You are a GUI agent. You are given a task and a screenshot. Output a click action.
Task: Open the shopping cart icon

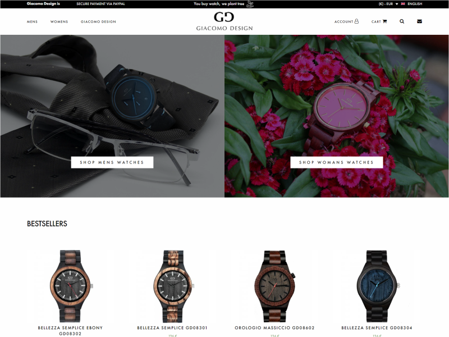point(384,21)
